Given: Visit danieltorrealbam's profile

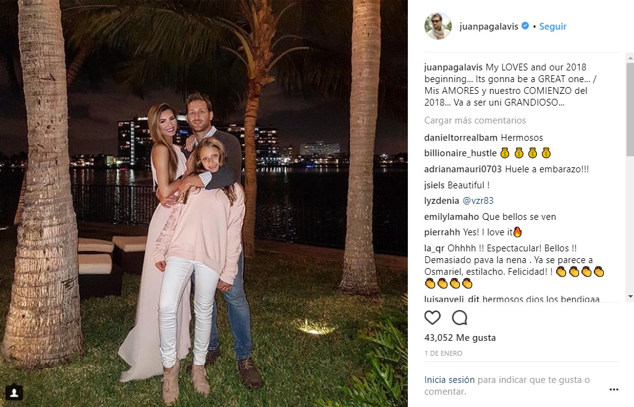Looking at the screenshot, I should click(x=460, y=138).
